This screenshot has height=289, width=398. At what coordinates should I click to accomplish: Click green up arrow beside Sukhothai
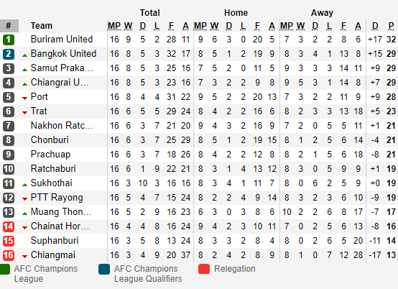pos(24,185)
